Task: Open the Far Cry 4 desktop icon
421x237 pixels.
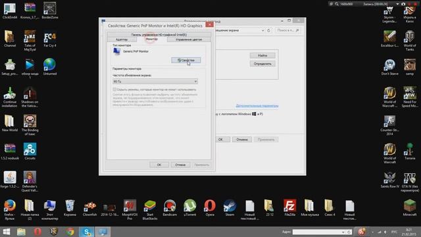Action: tap(50, 39)
